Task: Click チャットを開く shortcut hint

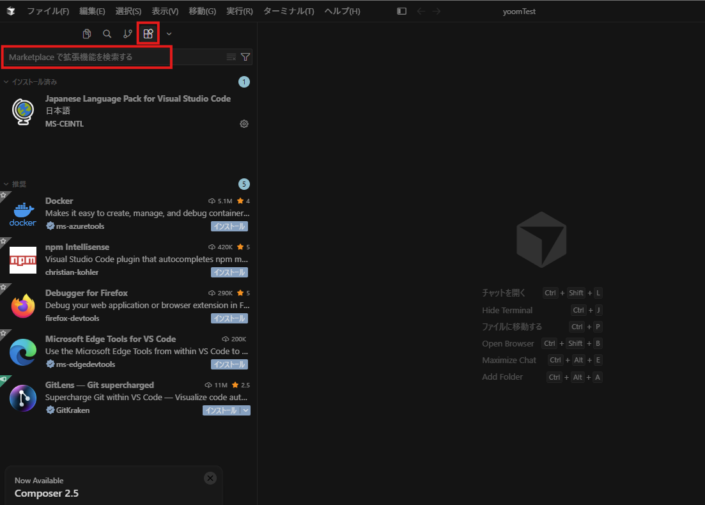Action: 542,293
